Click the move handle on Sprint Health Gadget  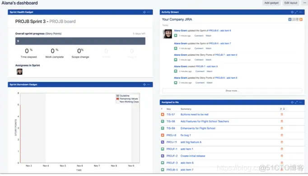pyautogui.click(x=145, y=12)
